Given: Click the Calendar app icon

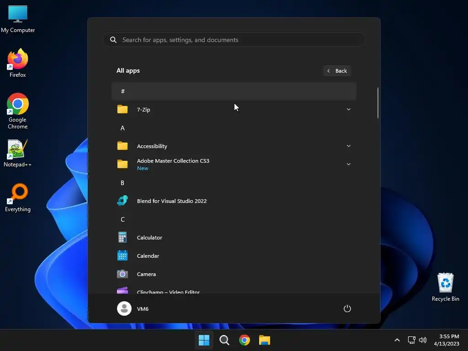Looking at the screenshot, I should [x=122, y=255].
